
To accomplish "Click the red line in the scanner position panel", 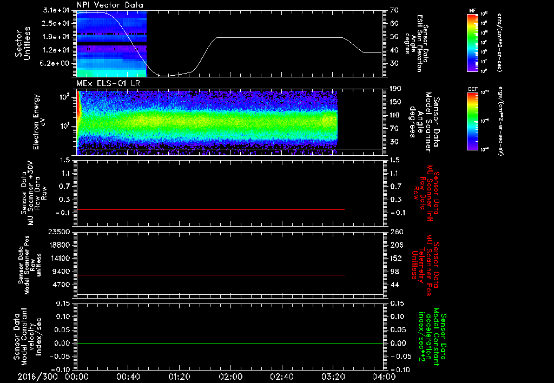I will pos(210,275).
